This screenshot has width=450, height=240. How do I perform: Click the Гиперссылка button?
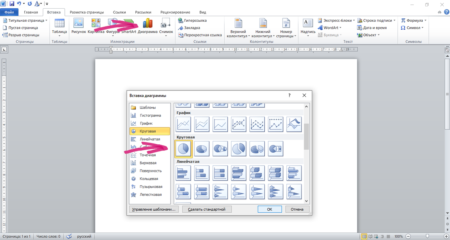coord(192,21)
